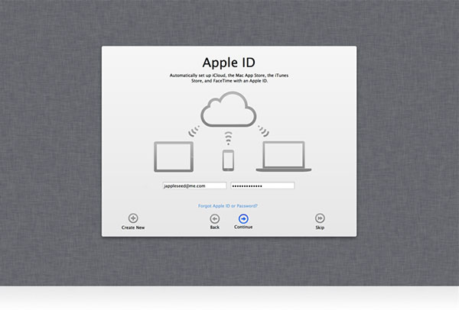Open the Forgot Apple ID or Password link
459x310 pixels.
tap(228, 206)
